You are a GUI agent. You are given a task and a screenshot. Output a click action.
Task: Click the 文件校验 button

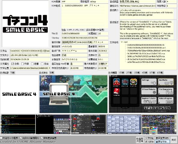click(x=149, y=138)
